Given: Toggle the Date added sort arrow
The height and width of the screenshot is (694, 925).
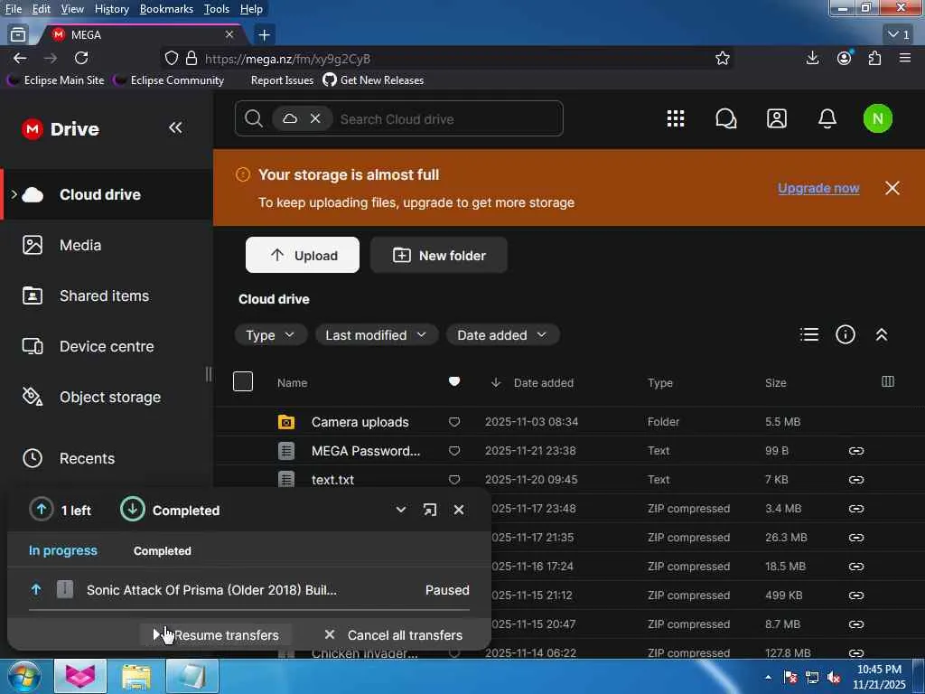Looking at the screenshot, I should tap(496, 383).
